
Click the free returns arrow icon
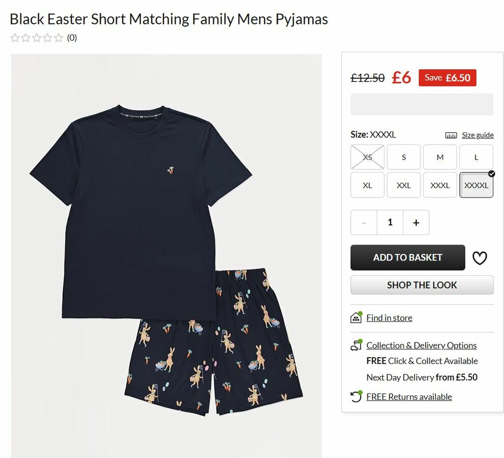(x=356, y=397)
